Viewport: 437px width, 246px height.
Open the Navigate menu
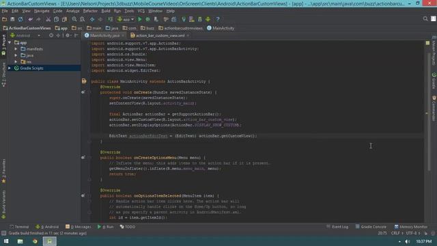[x=42, y=11]
